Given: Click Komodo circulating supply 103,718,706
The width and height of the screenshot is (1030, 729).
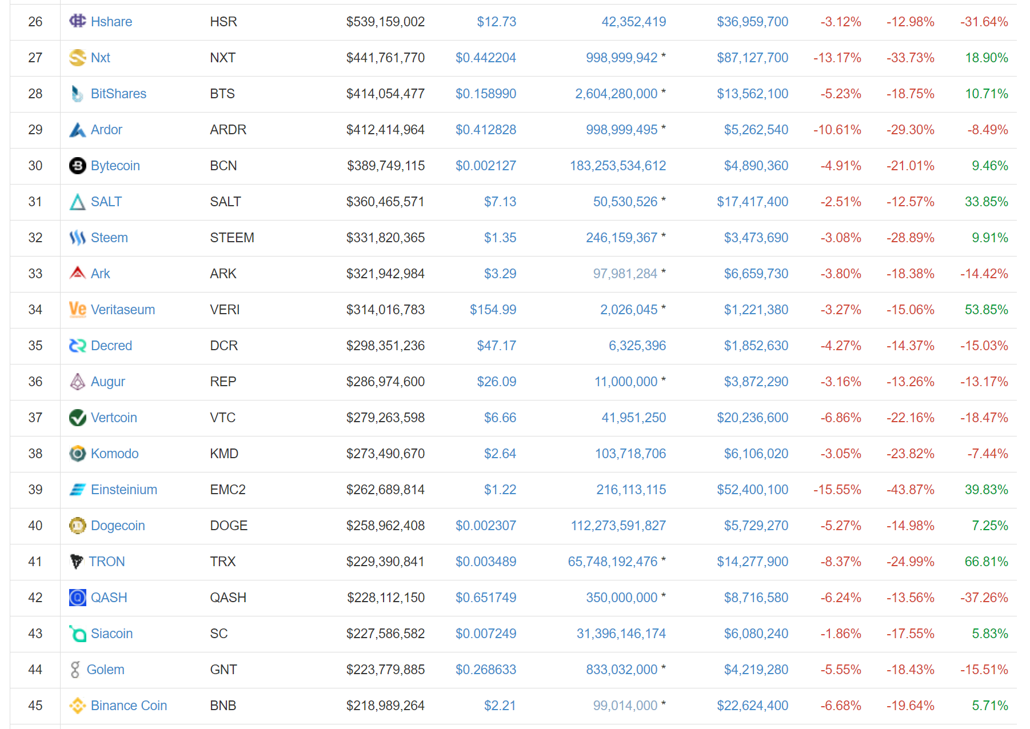Looking at the screenshot, I should (x=630, y=454).
